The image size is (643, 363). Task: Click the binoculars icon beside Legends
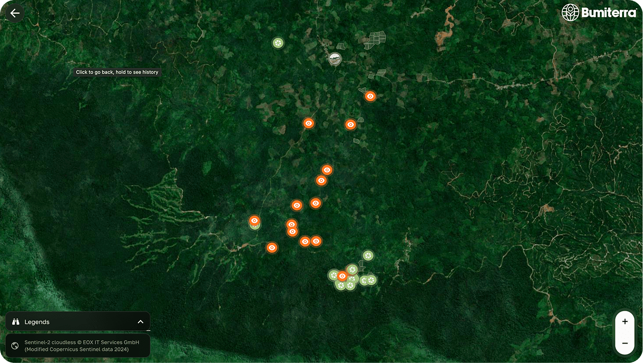coord(15,322)
